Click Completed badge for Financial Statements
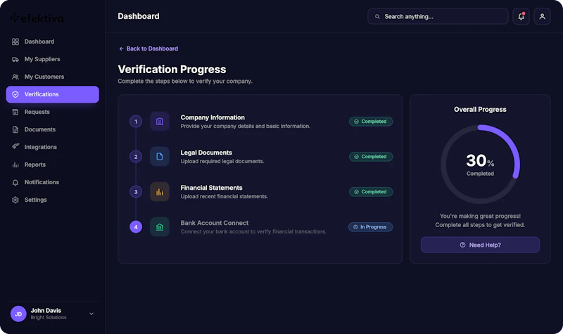This screenshot has width=563, height=334. click(371, 192)
